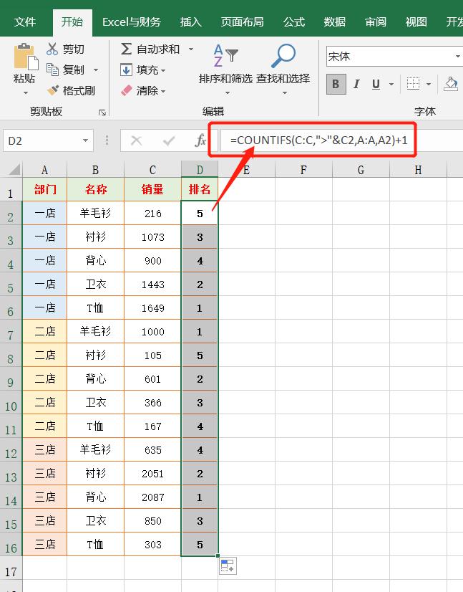Open the Clear dropdown menu
The height and width of the screenshot is (592, 463).
coord(164,91)
